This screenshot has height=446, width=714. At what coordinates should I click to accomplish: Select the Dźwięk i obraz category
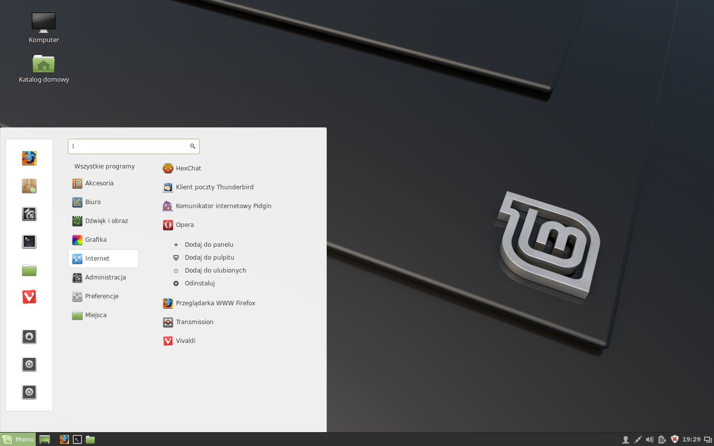(x=103, y=221)
